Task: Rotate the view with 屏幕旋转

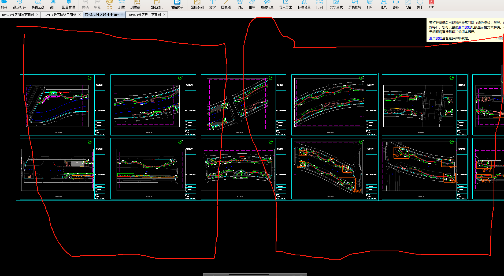Action: pyautogui.click(x=355, y=5)
